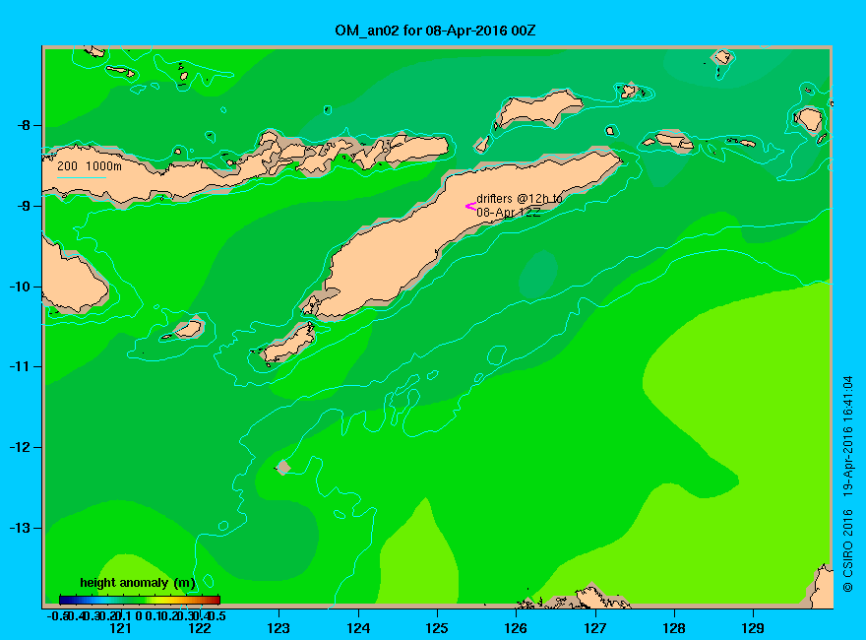Click the '19-Apr-2016 16:41:04' timestamp
866x640 pixels.
(x=848, y=435)
